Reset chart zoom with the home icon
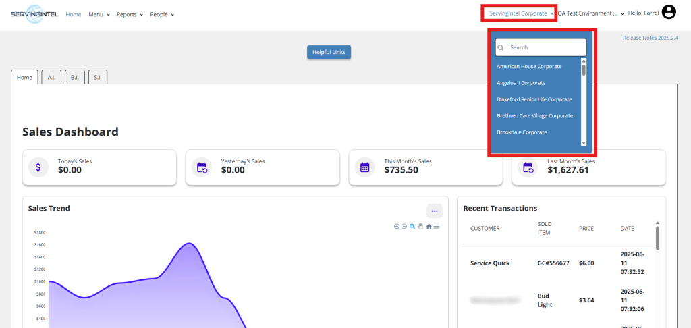The image size is (691, 328). coord(429,226)
